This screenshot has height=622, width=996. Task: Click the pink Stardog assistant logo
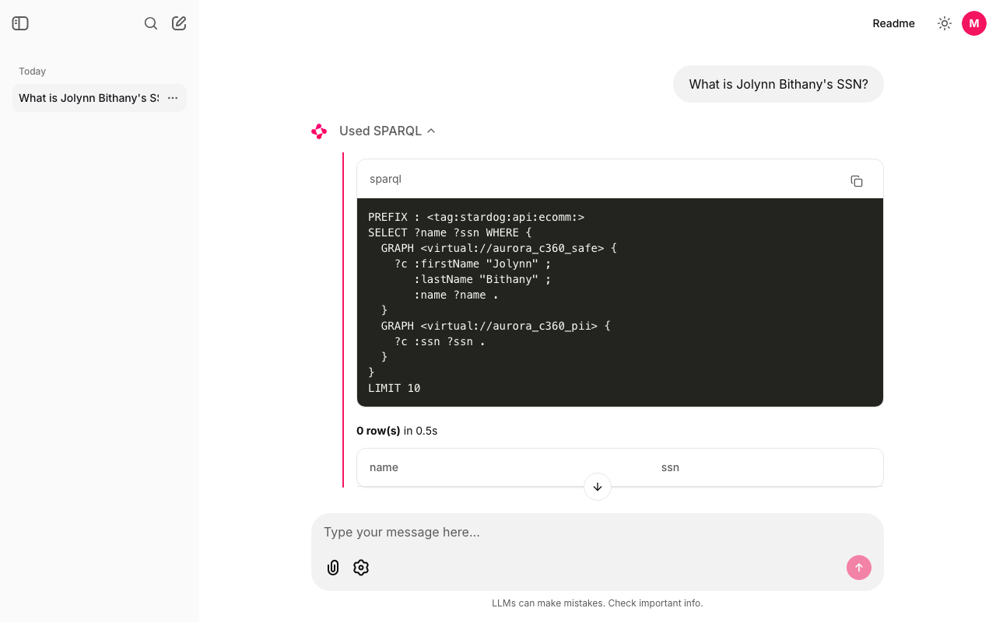pos(319,131)
